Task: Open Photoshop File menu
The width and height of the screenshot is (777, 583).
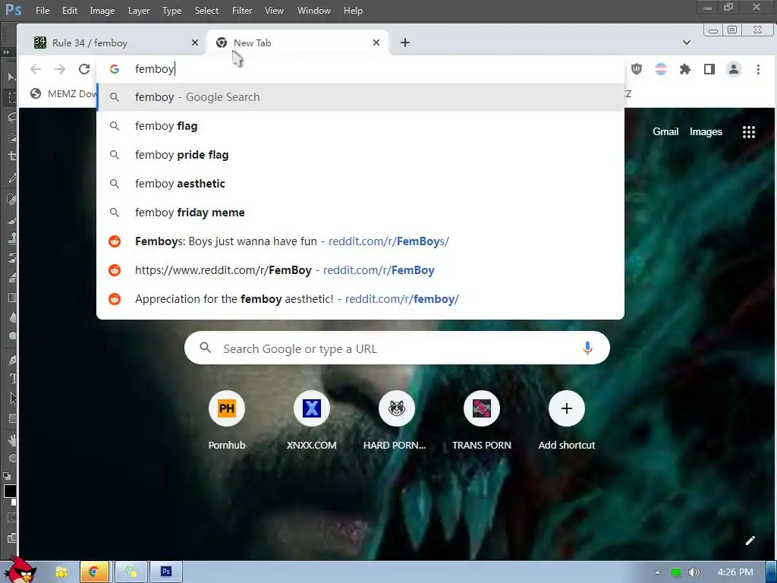Action: tap(42, 11)
